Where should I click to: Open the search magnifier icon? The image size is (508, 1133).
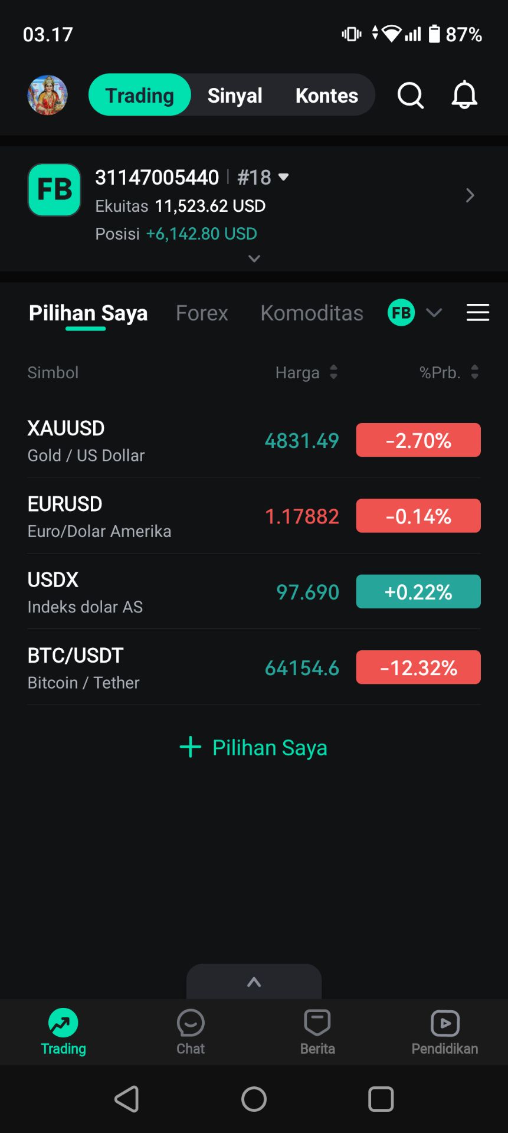coord(410,95)
